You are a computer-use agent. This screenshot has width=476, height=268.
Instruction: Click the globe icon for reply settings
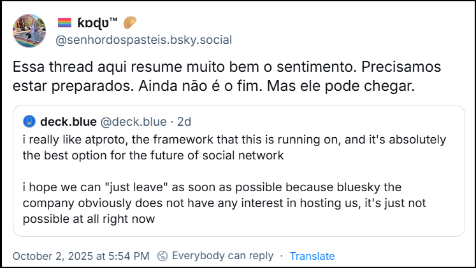click(x=163, y=256)
